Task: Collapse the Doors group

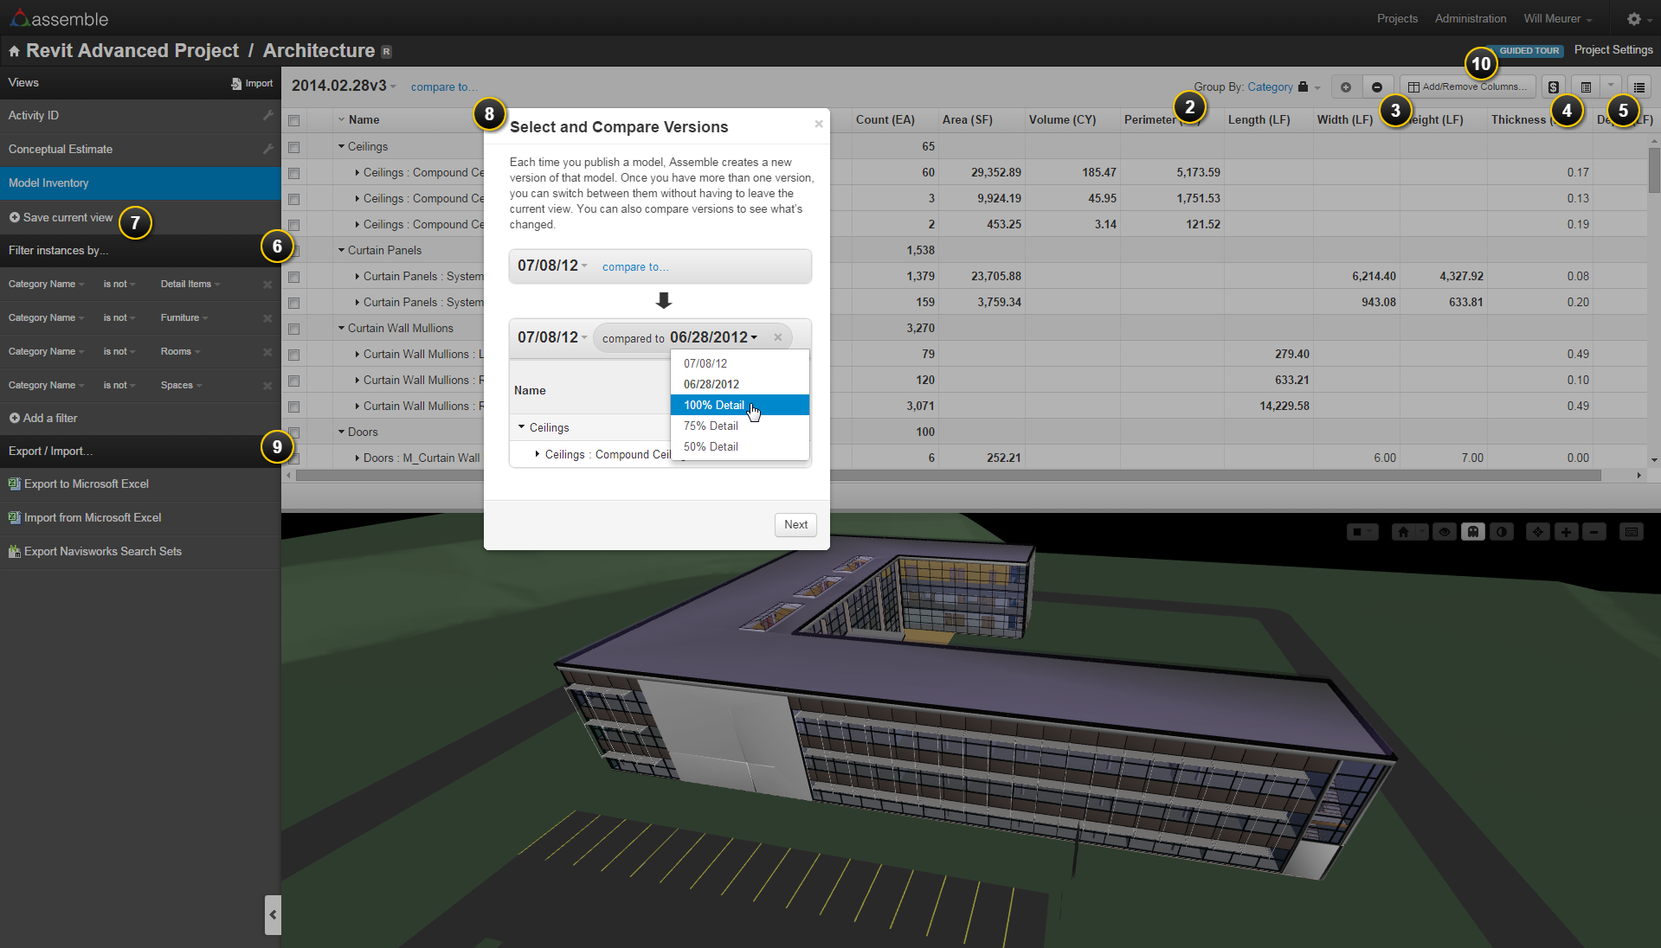Action: [341, 432]
